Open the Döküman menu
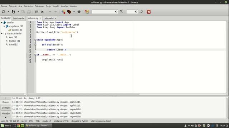This screenshot has height=128, width=229. [x=39, y=6]
